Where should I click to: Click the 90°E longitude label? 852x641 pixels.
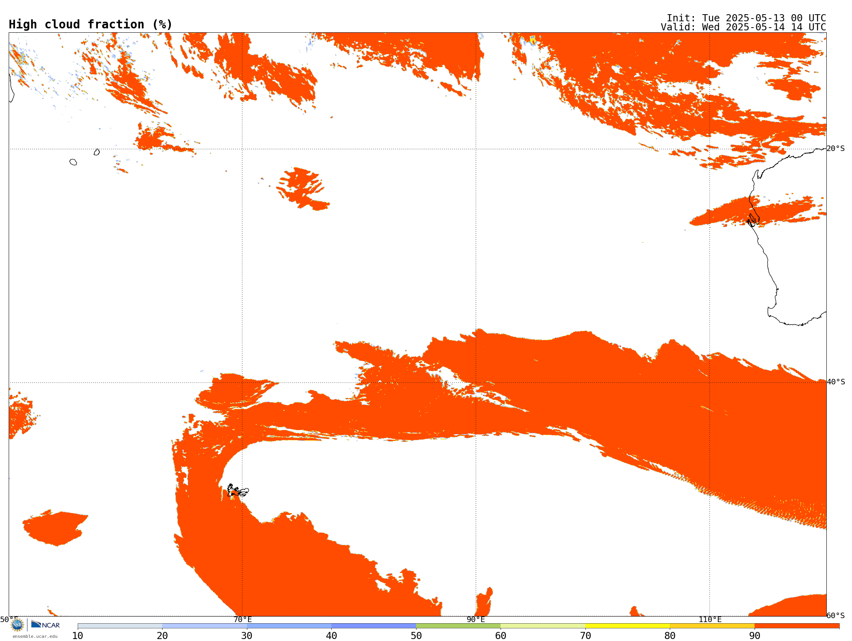[476, 620]
